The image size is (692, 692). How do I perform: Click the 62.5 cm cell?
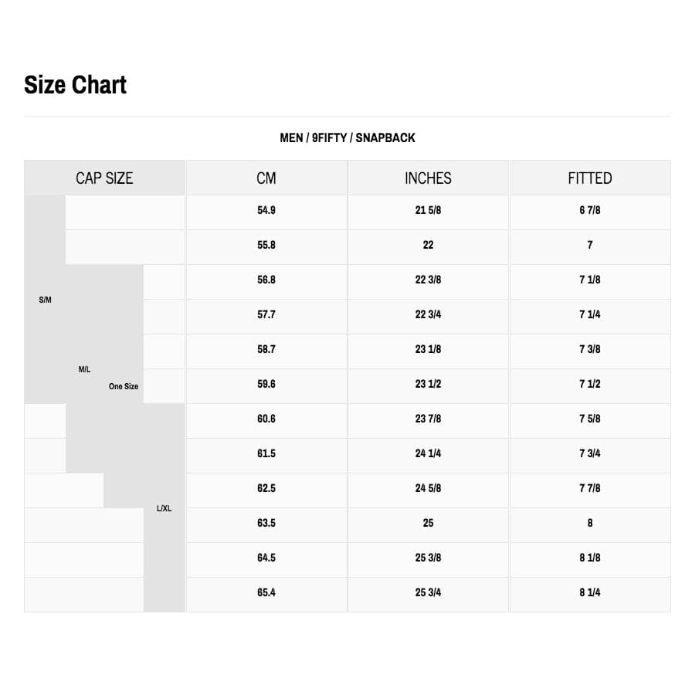(x=266, y=488)
